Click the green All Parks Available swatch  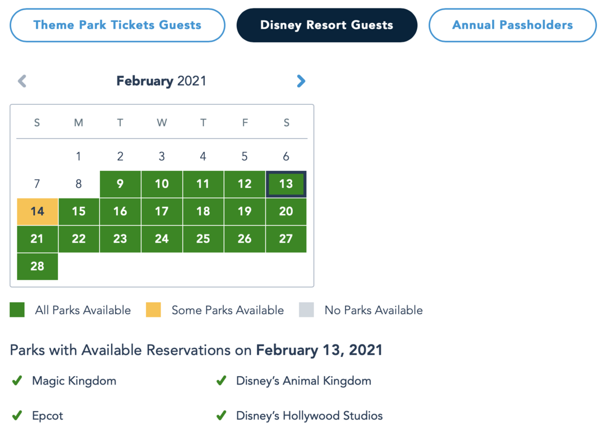(x=17, y=310)
